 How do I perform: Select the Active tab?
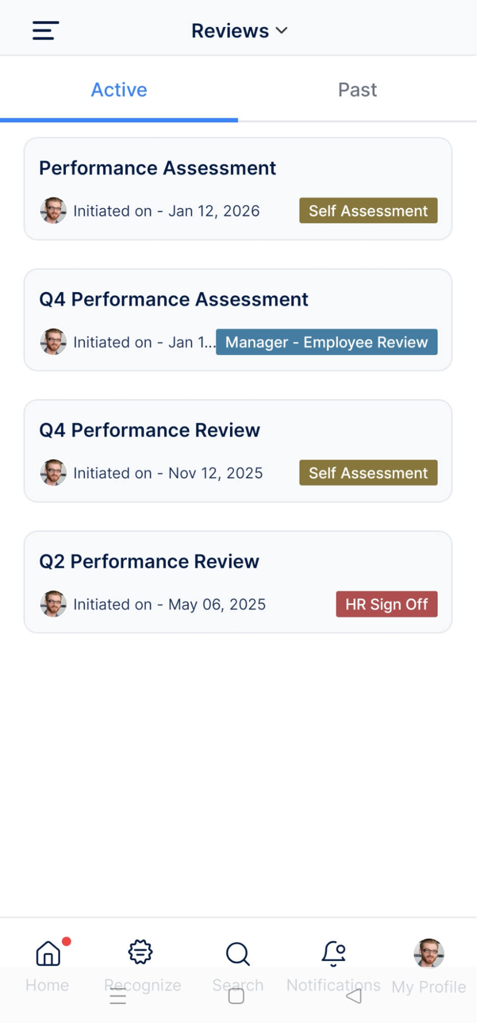click(x=119, y=90)
